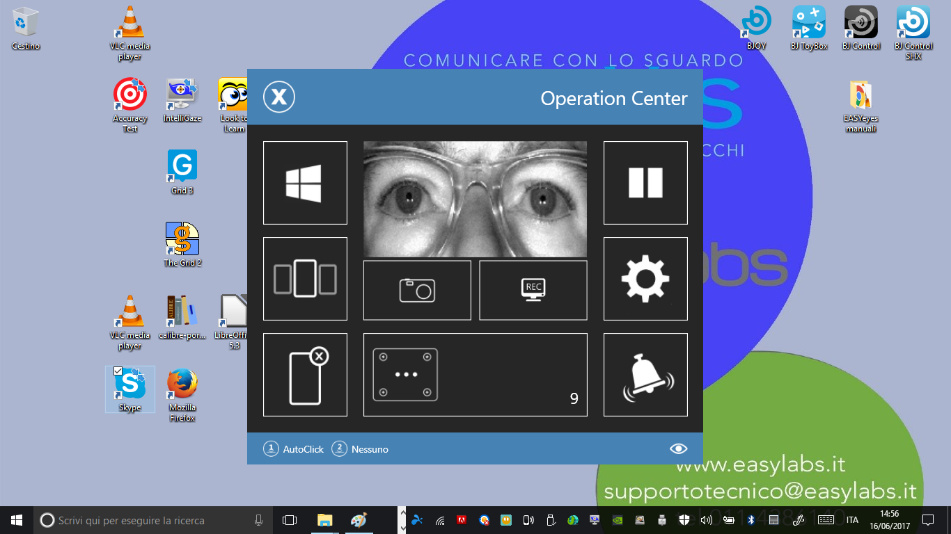Click the microphone icon in the search box

click(x=259, y=519)
